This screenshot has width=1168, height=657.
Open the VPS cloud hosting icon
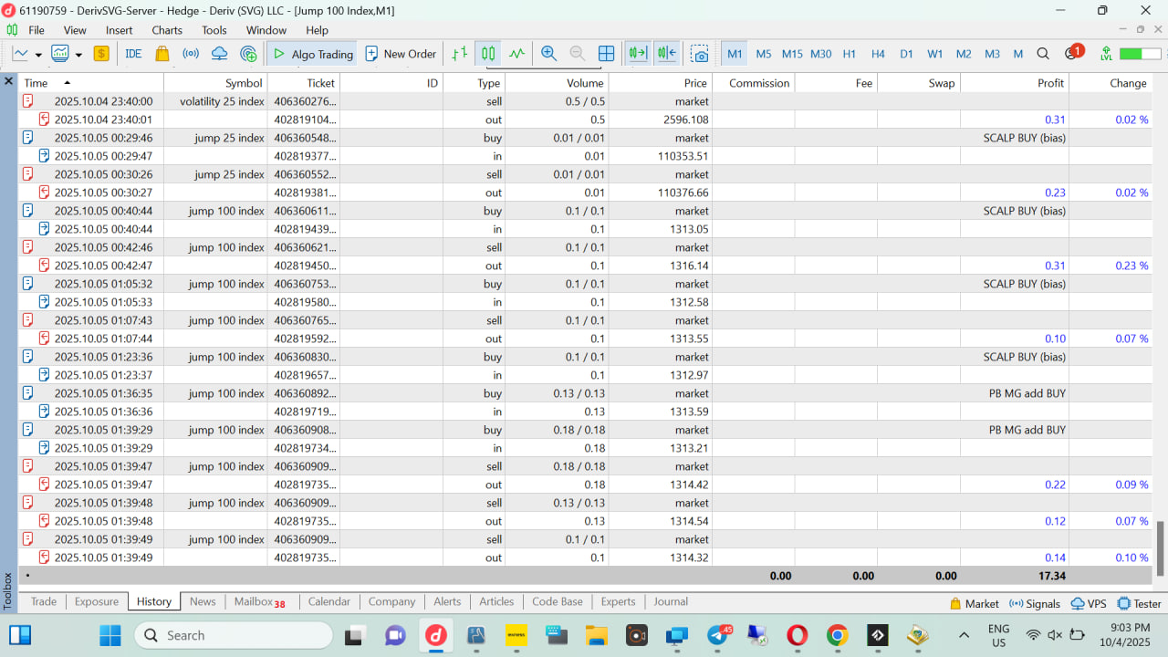click(219, 54)
